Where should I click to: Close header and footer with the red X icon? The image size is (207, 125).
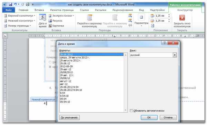pos(182,18)
